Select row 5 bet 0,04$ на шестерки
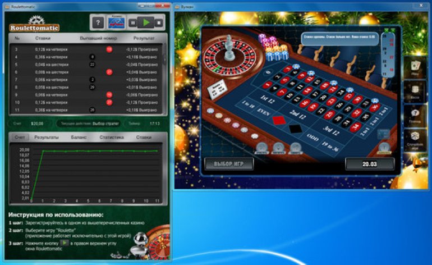 [52, 65]
